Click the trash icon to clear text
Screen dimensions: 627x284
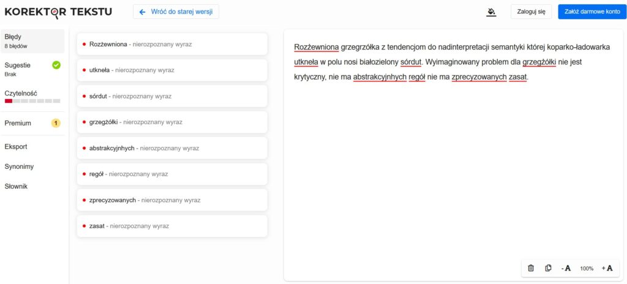click(x=531, y=268)
